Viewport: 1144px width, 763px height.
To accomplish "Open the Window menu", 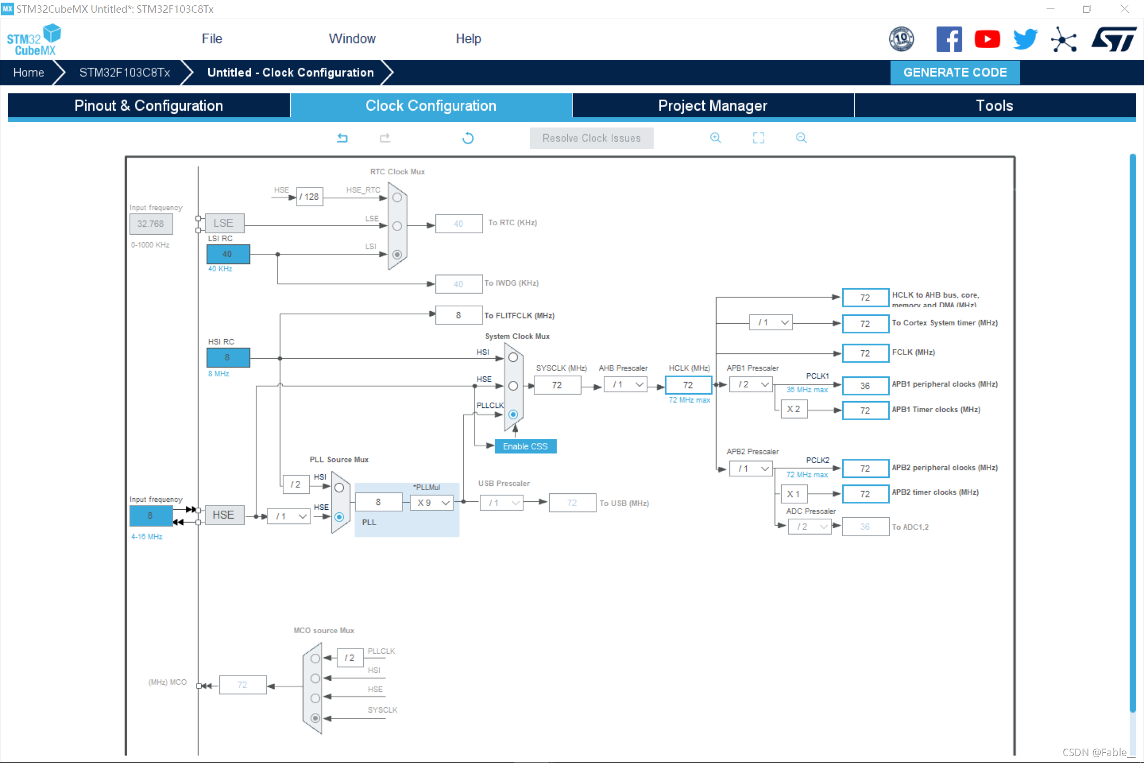I will point(352,39).
